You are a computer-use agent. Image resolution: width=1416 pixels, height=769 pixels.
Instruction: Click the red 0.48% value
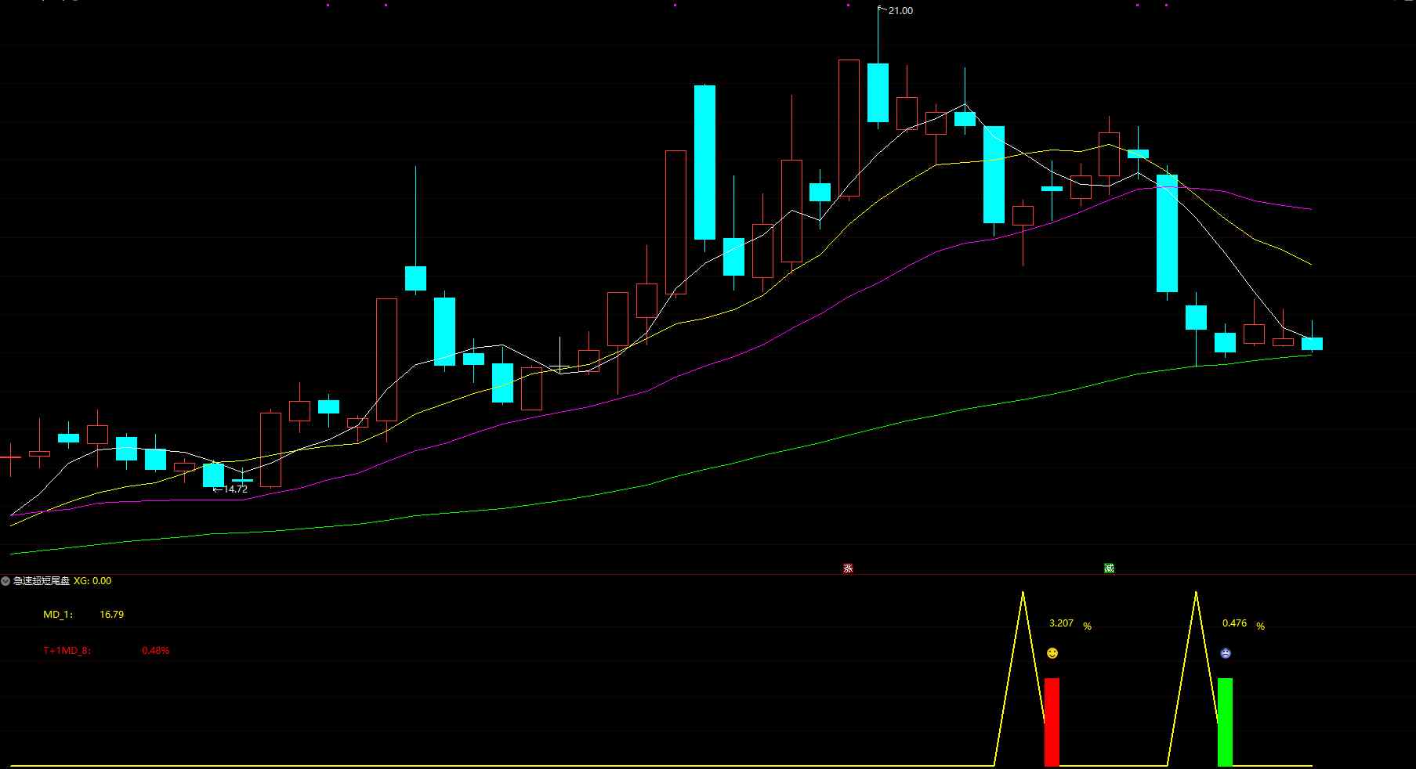(156, 650)
